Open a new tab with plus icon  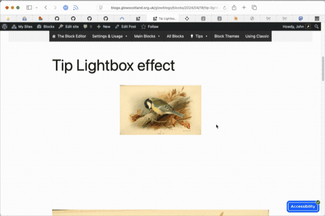pyautogui.click(x=244, y=8)
